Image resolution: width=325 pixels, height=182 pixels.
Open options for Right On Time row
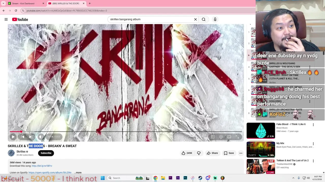pyautogui.click(x=310, y=79)
